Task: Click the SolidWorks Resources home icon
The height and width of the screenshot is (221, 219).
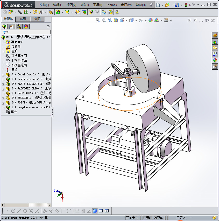Action: [x=215, y=36]
